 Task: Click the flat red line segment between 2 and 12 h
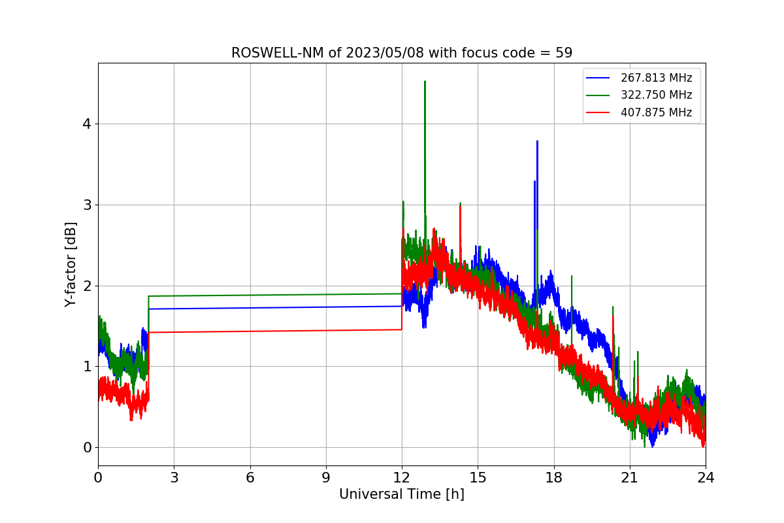pos(275,331)
